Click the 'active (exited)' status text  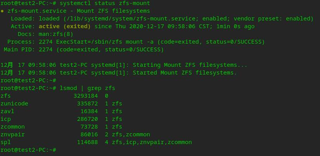[65, 27]
